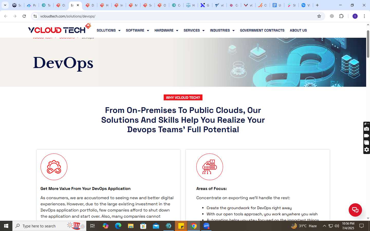Open Microsoft Store from the taskbar
370x231 pixels.
pyautogui.click(x=143, y=226)
